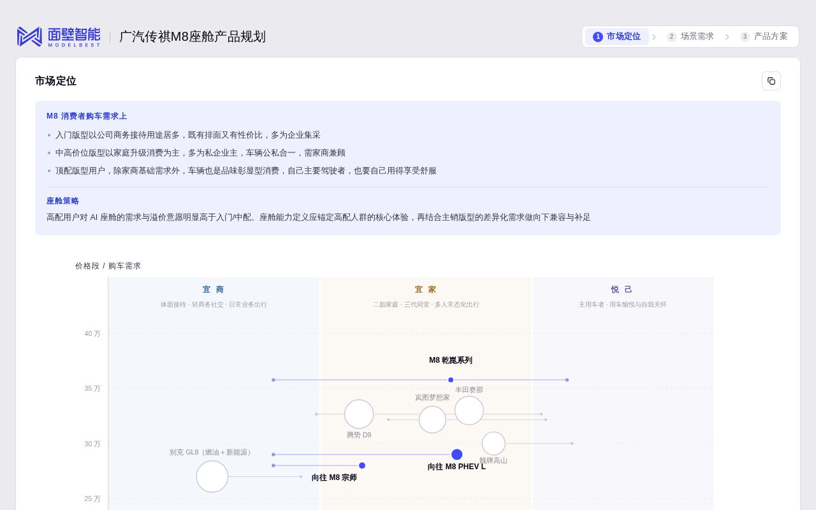Click the page title 广汽传祺M8座舱产品规划
Viewport: 816px width, 510px height.
click(x=193, y=37)
